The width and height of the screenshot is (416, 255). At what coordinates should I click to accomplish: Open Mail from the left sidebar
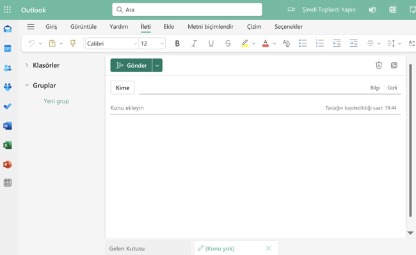click(8, 29)
